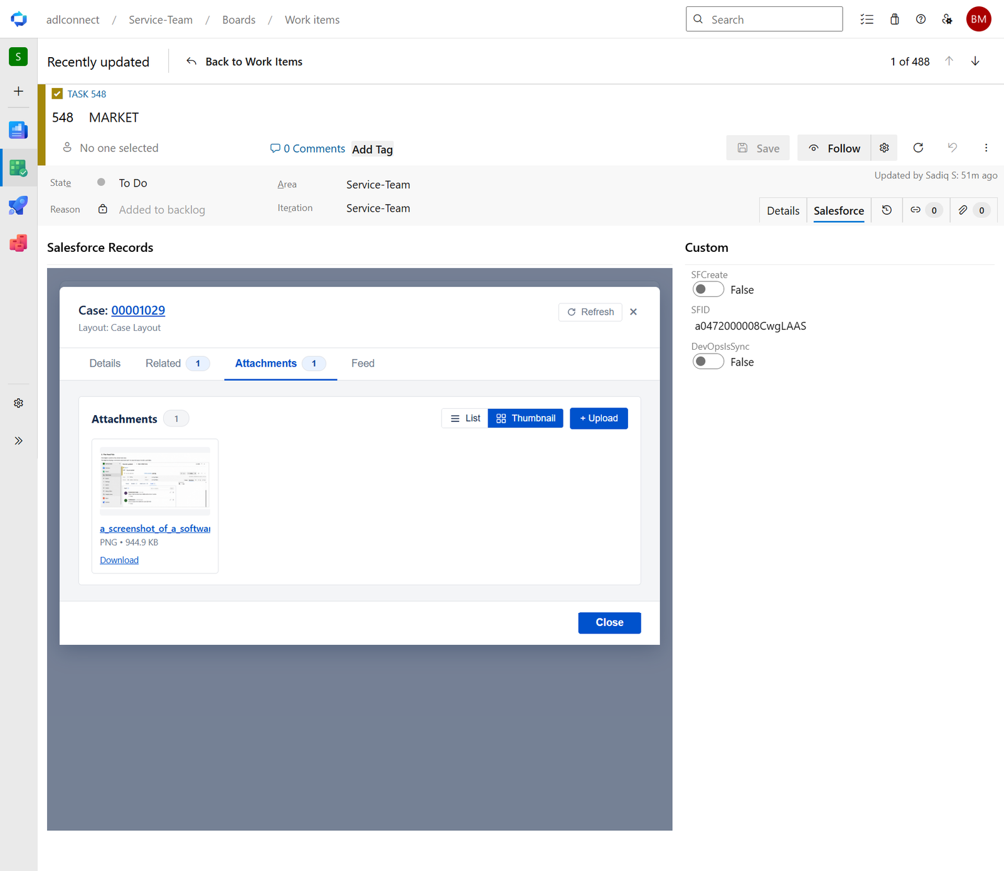Open the Service-Team project tile in sidebar

(18, 57)
